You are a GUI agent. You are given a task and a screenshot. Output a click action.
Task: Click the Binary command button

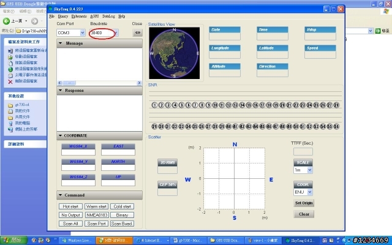pos(123,215)
